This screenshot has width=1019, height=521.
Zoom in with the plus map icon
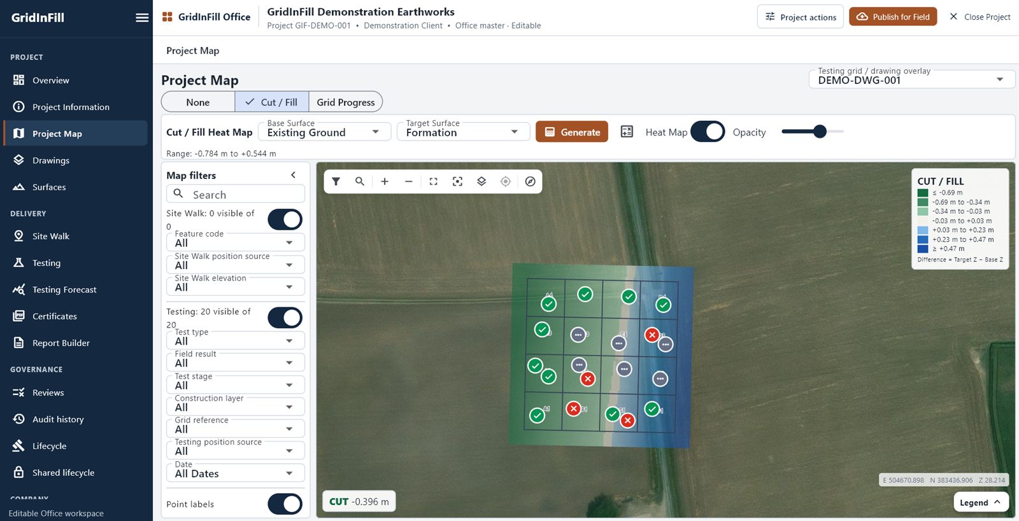pos(385,181)
